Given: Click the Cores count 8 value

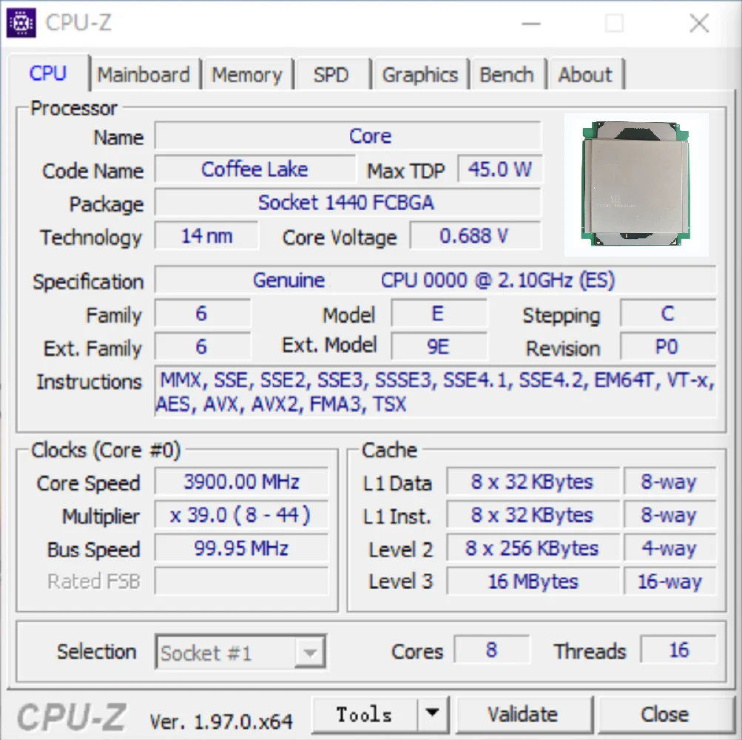Looking at the screenshot, I should point(492,650).
